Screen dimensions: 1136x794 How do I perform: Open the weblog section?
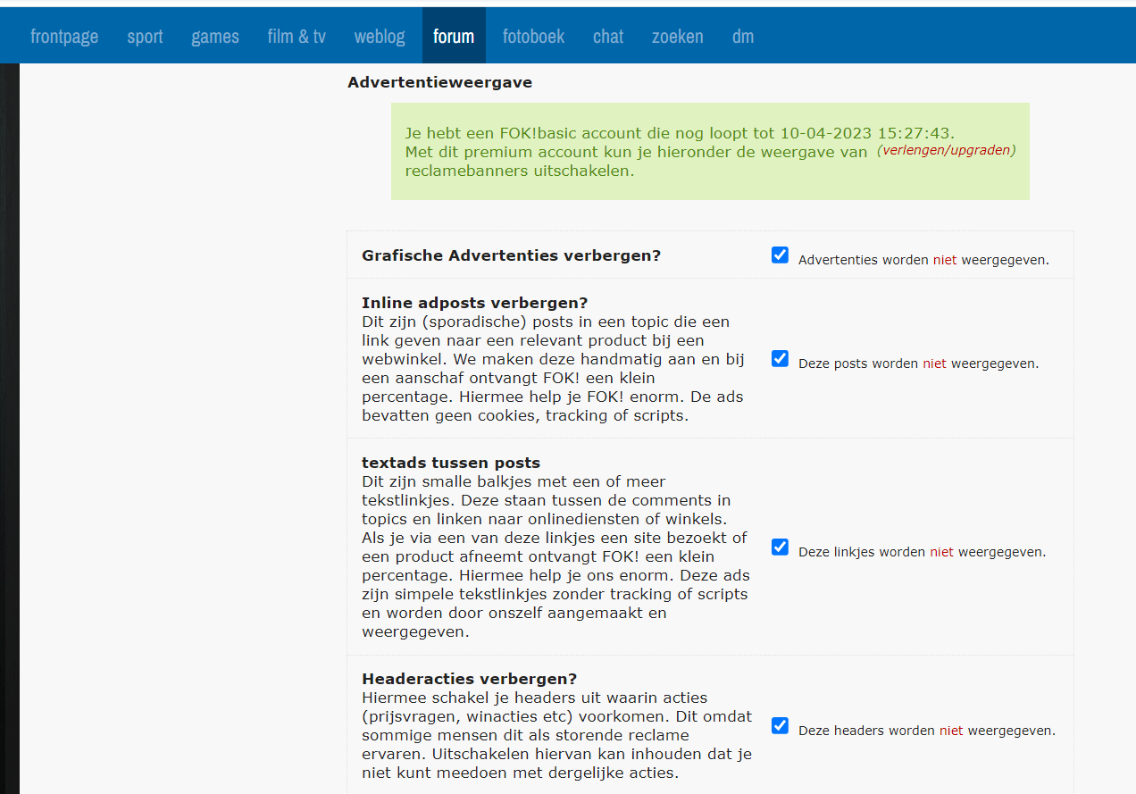coord(380,37)
